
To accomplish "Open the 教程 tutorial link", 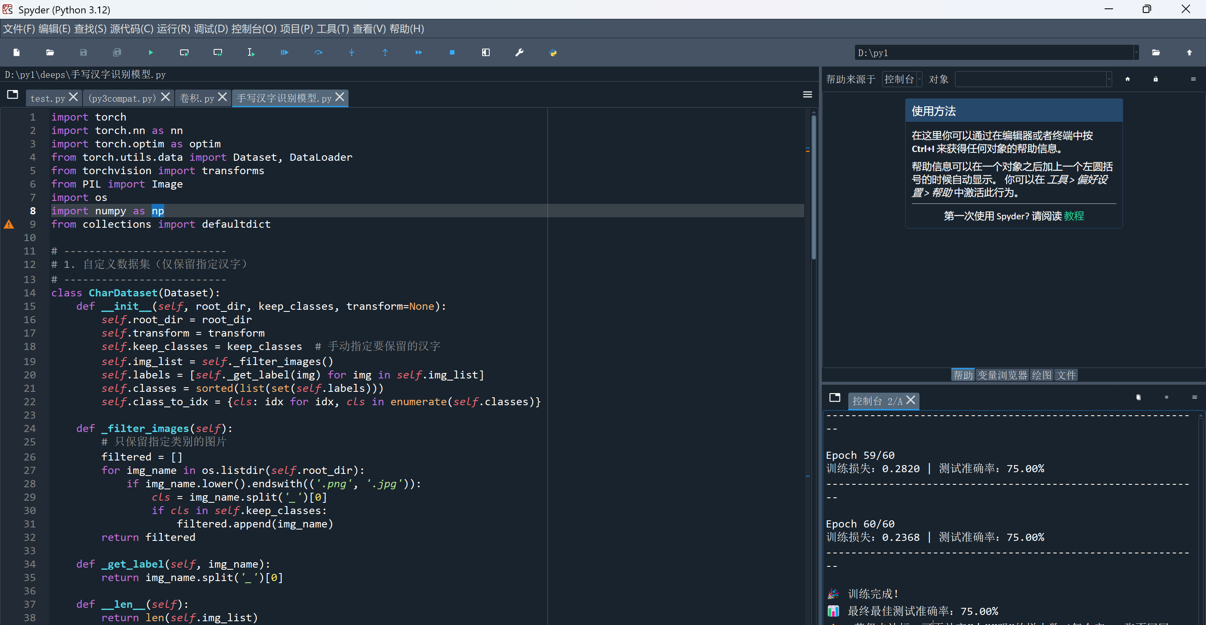I will pos(1074,216).
